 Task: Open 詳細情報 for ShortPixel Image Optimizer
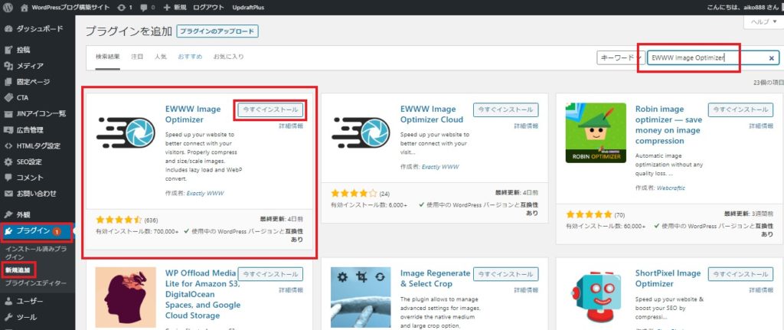[761, 290]
